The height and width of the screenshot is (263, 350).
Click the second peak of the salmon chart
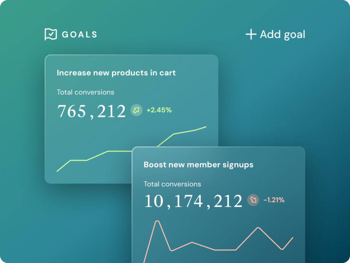coord(258,228)
